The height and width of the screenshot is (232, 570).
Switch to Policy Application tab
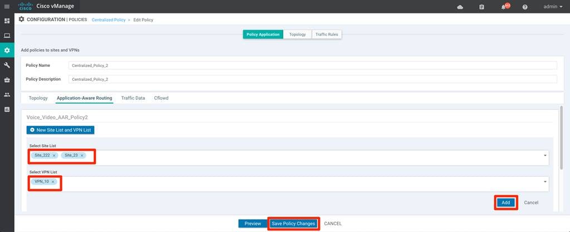click(263, 34)
